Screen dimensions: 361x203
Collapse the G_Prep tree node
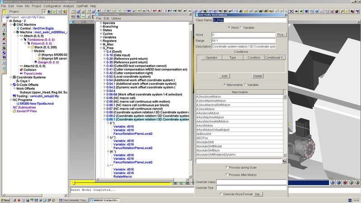101,48
